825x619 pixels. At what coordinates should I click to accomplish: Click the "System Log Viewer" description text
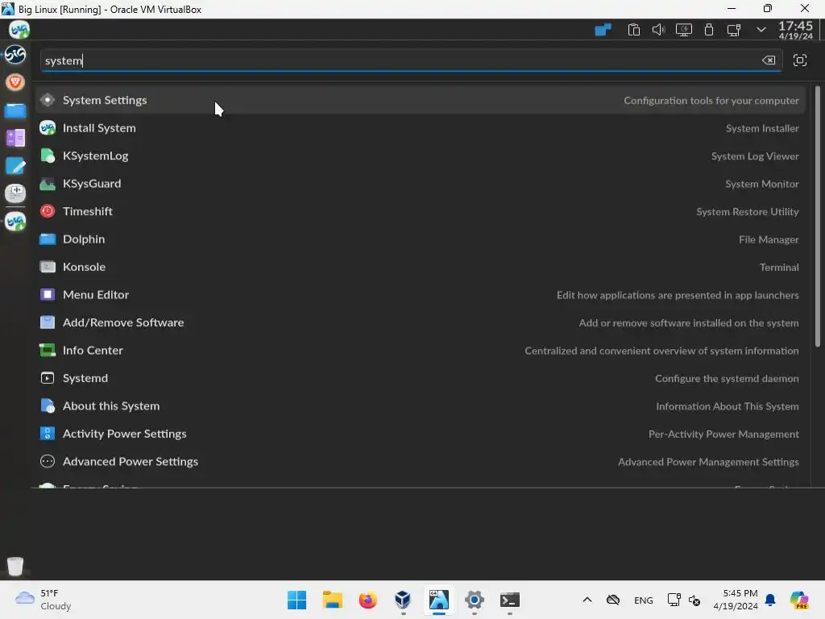755,156
